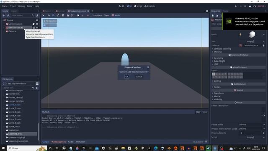Load resource icon in Inspector
268x151 pixels.
pos(217,16)
